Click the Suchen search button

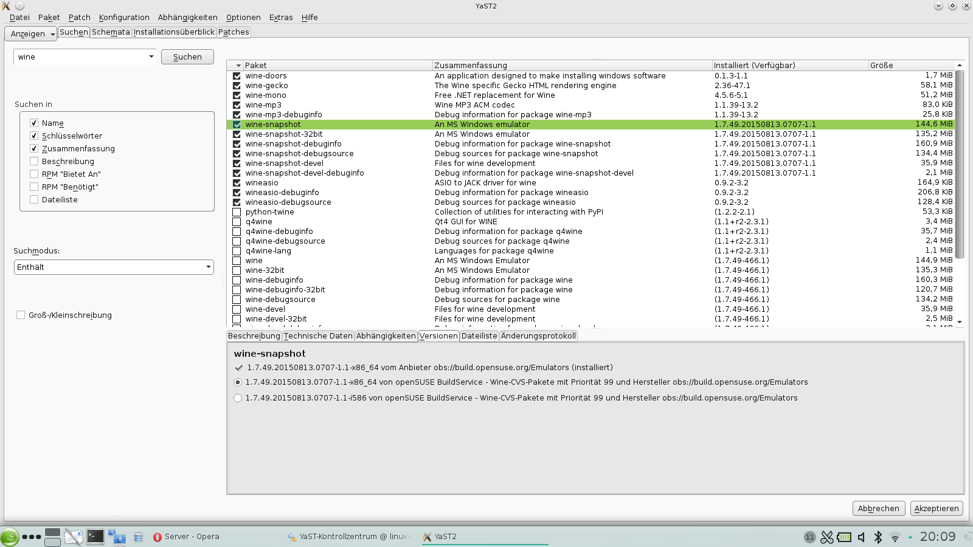(x=187, y=57)
